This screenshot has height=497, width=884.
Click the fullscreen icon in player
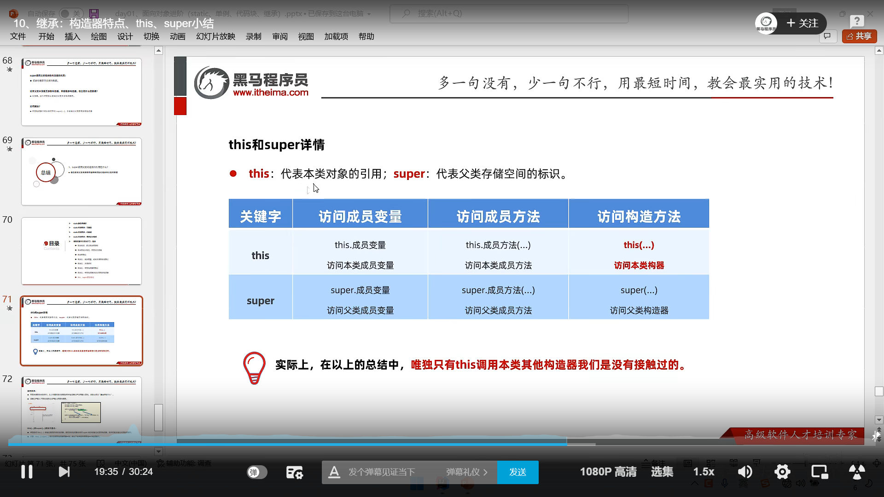(x=856, y=472)
